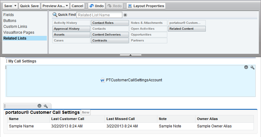Screen dimensions: 261x137
Task: Select Visualforce Pages category
Action: [19, 32]
